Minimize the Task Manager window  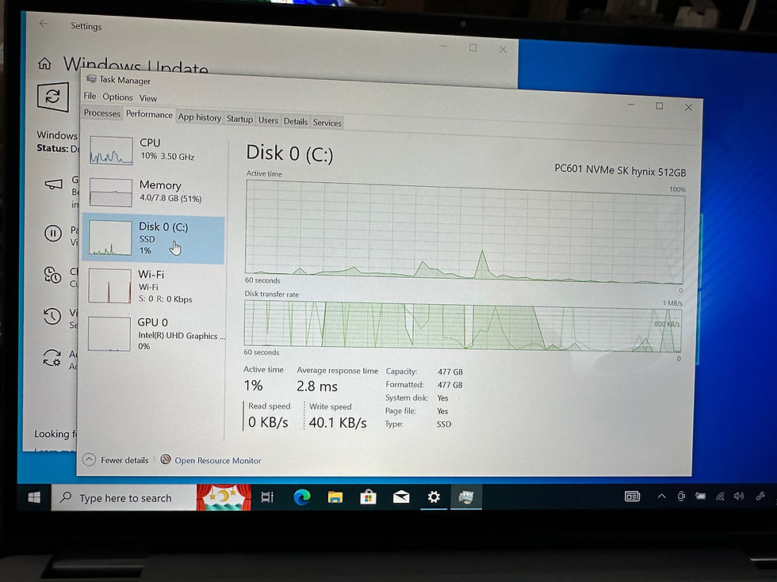click(x=631, y=105)
